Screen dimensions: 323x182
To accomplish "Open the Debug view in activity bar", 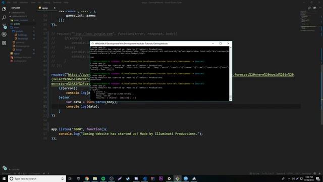I will (x=4, y=34).
